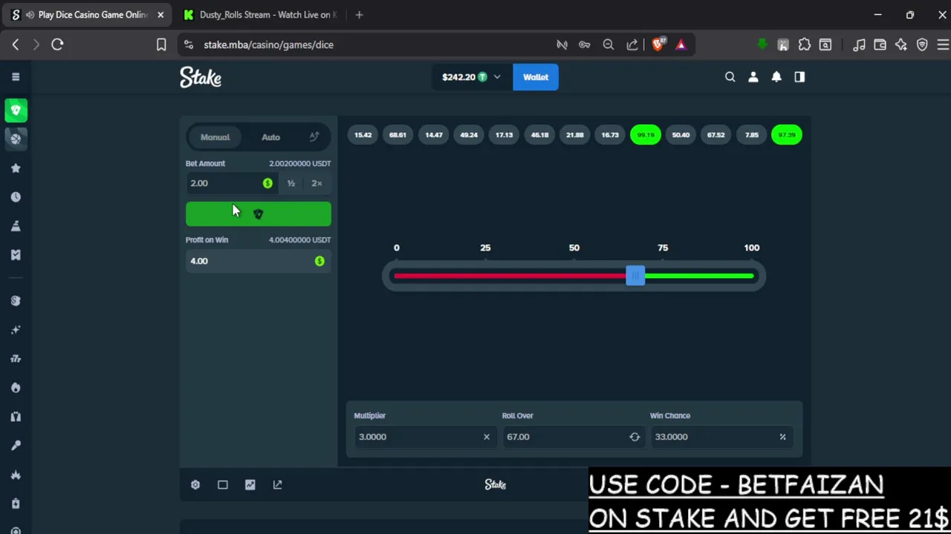Open the microphone icon in Stake sidebar

[16, 445]
